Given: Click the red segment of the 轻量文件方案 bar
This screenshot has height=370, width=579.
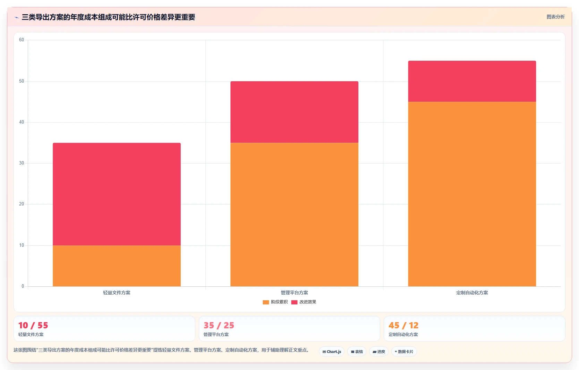Looking at the screenshot, I should tap(117, 194).
